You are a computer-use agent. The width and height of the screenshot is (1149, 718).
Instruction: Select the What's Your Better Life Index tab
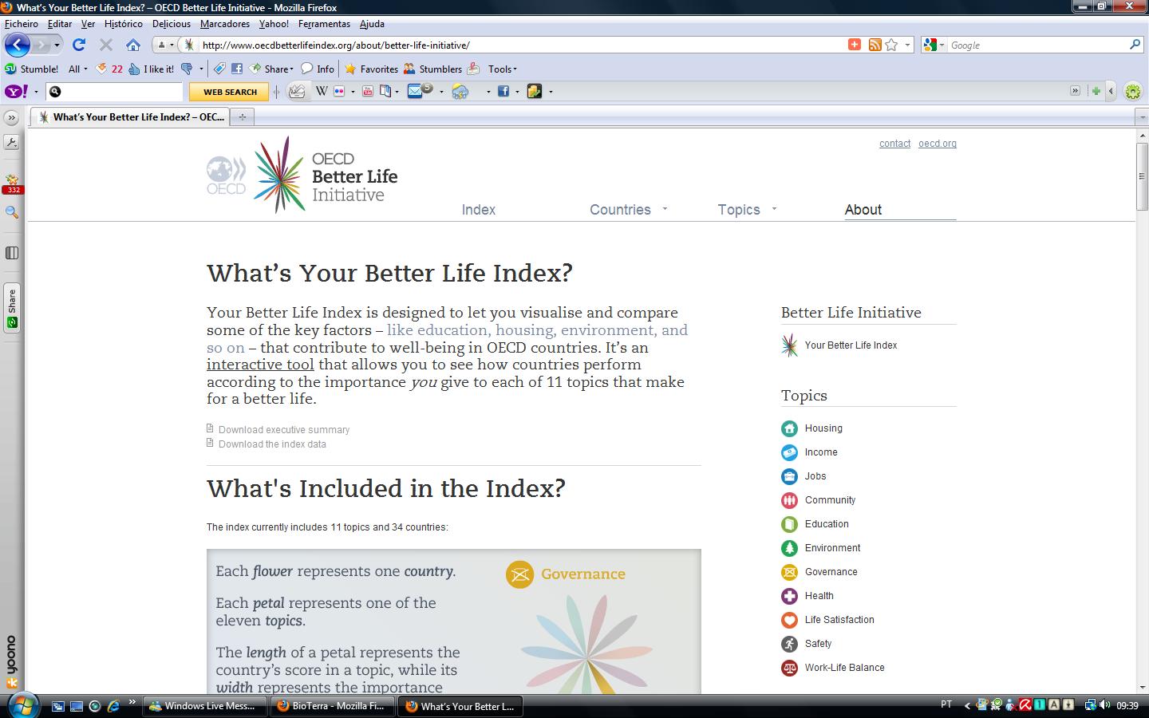click(131, 117)
